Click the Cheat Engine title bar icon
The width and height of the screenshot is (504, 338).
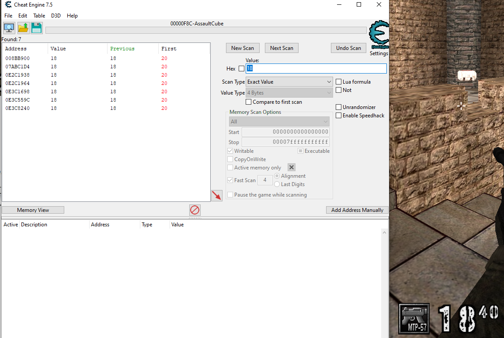pyautogui.click(x=8, y=5)
